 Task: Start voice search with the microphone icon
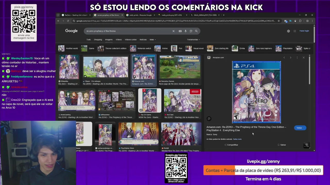pyautogui.click(x=185, y=31)
